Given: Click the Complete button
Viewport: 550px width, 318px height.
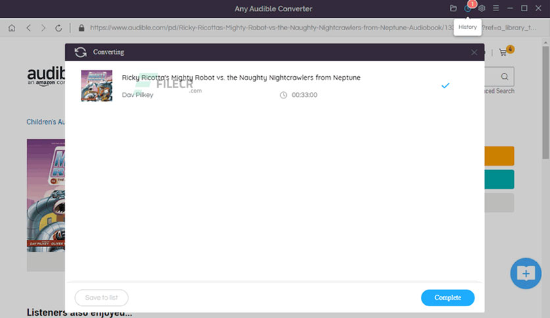Looking at the screenshot, I should 447,298.
